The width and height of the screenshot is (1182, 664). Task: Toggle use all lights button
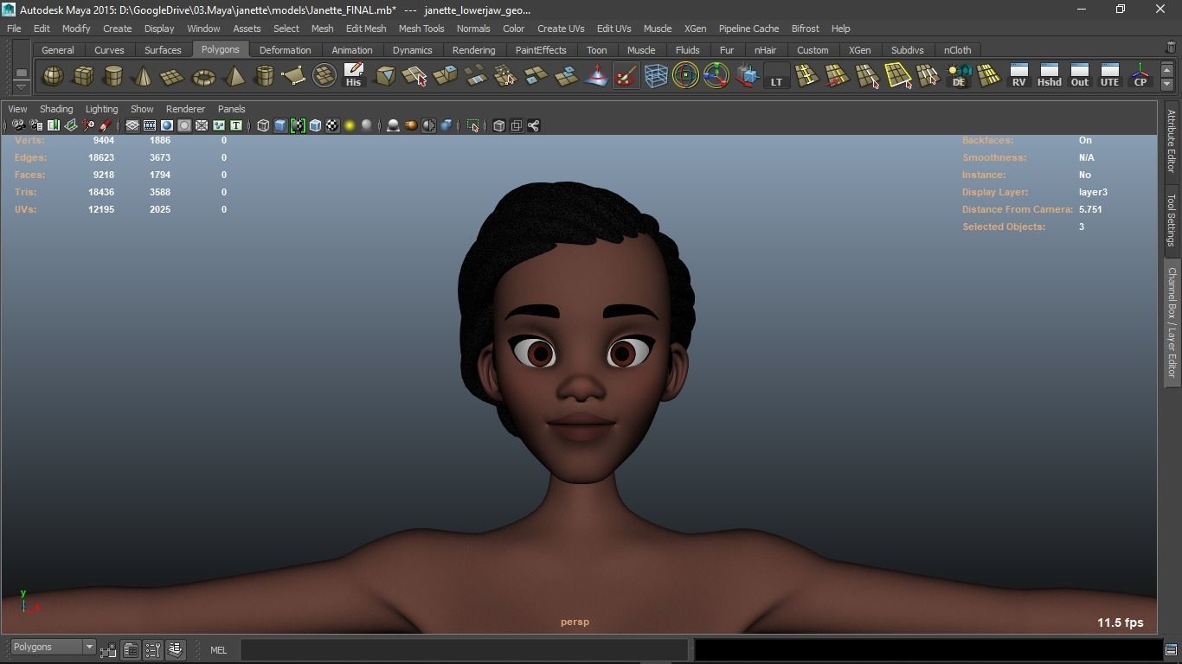(350, 125)
